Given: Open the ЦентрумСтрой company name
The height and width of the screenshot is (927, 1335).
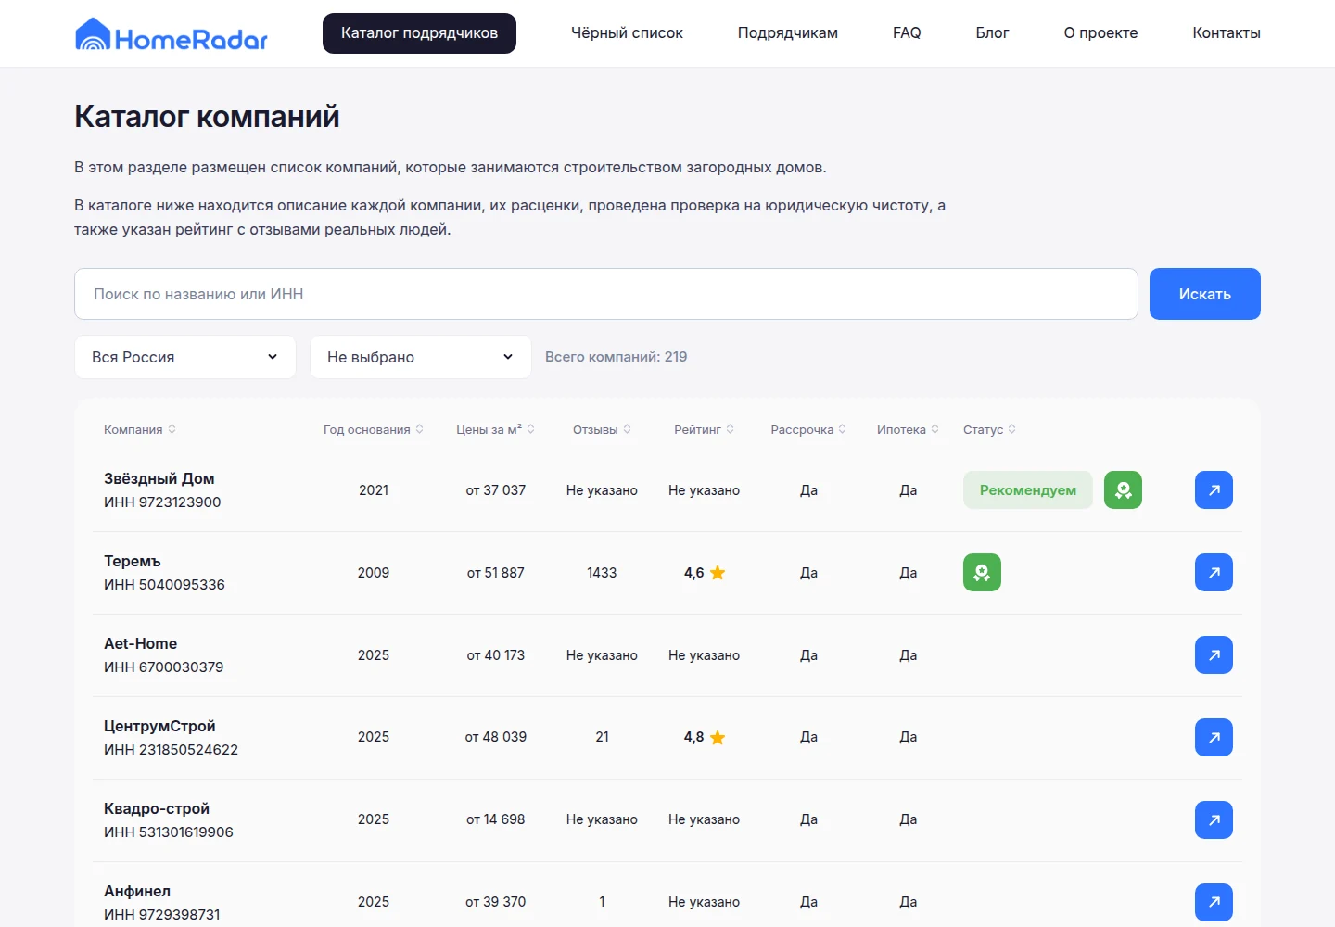Looking at the screenshot, I should (159, 726).
